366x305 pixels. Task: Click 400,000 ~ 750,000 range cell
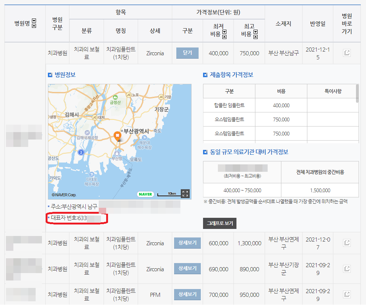pyautogui.click(x=242, y=190)
